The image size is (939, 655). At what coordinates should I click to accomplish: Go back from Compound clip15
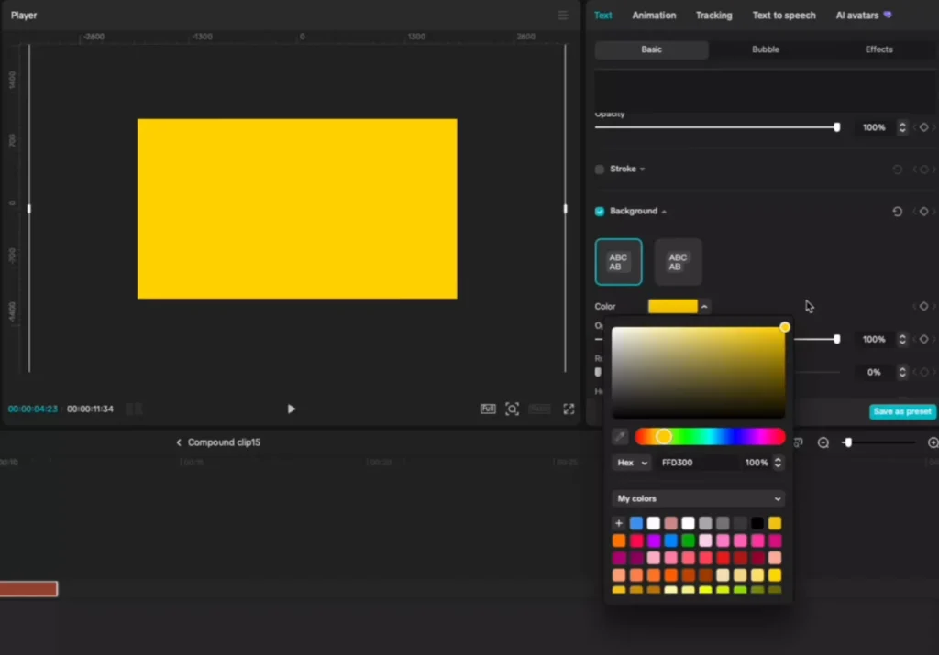click(180, 442)
